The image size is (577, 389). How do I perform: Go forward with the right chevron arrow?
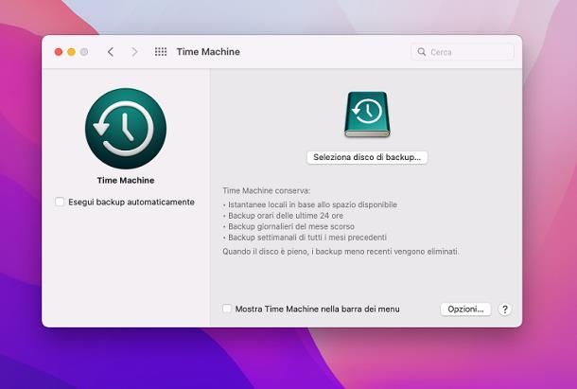pos(134,52)
